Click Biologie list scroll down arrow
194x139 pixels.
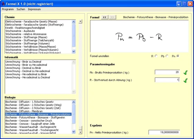tap(74, 131)
